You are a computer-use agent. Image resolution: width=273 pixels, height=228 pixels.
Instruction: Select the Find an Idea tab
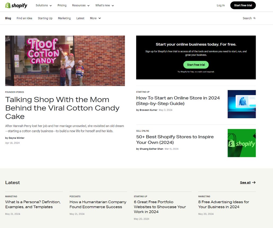24,18
